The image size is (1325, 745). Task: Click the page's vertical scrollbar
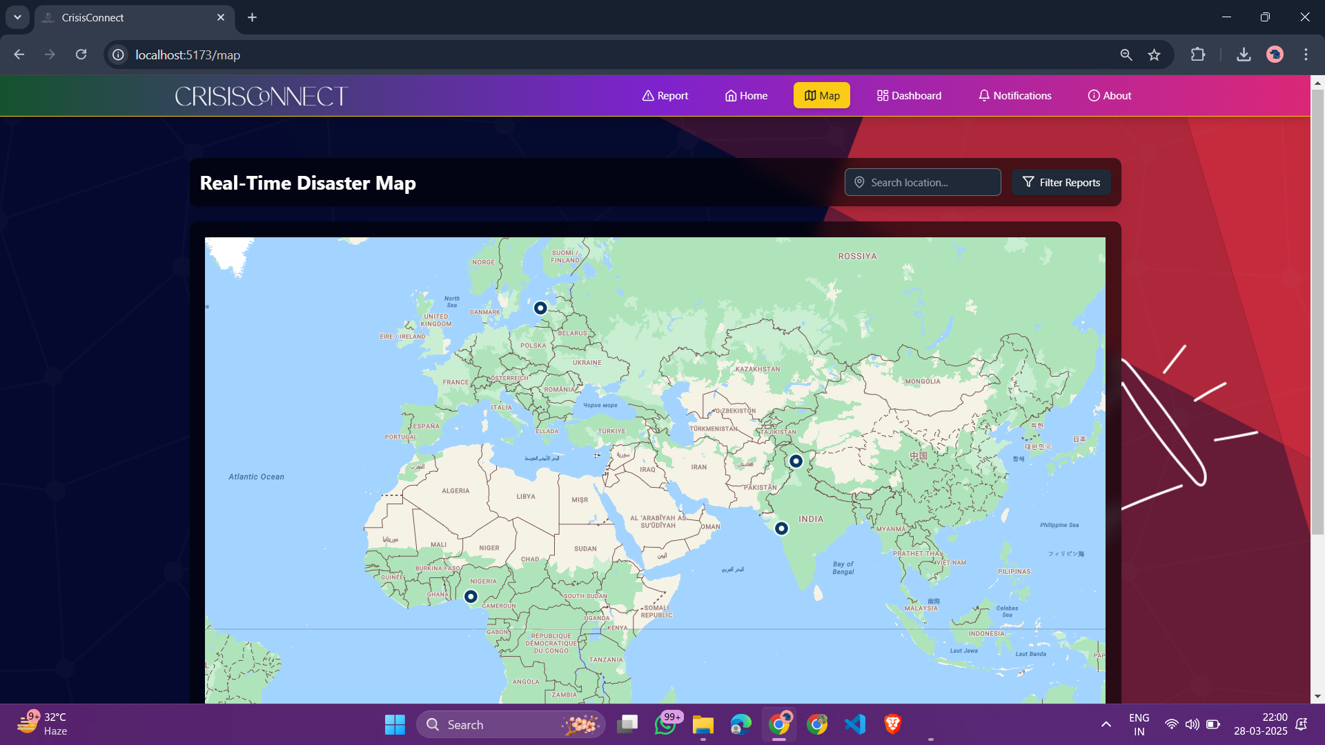click(x=1317, y=310)
